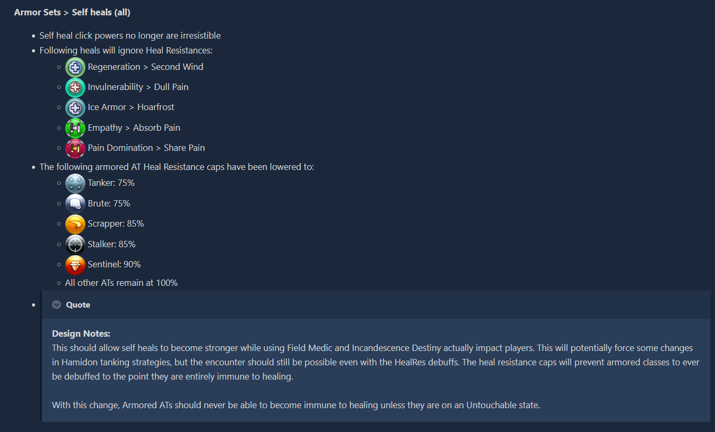This screenshot has width=715, height=432.
Task: Click the Hoarfrost power icon
Action: pyautogui.click(x=75, y=107)
